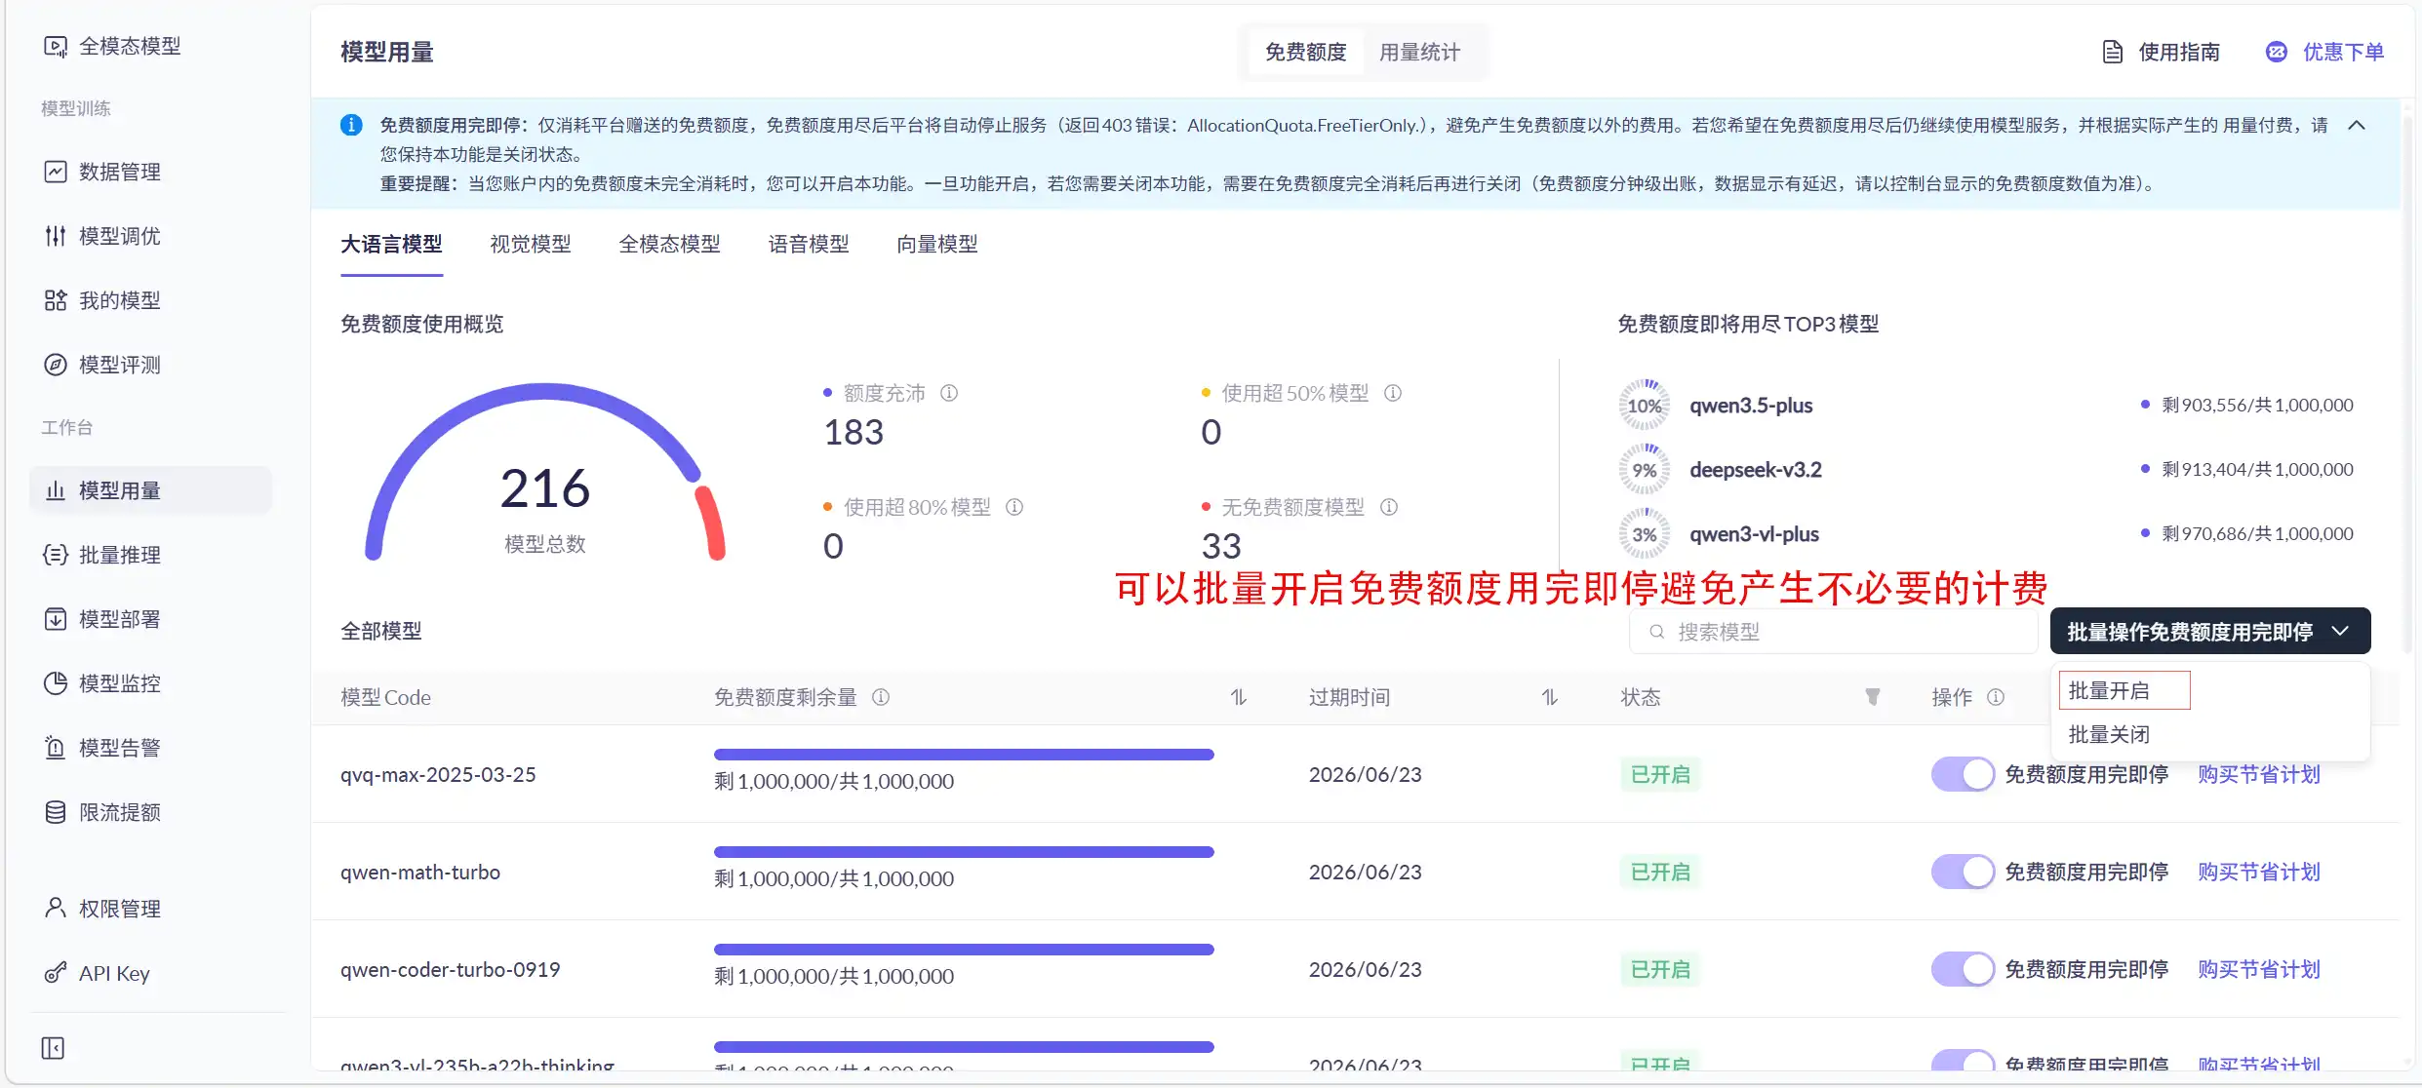Click the 模型评测 compass icon
Viewport: 2422px width, 1088px height.
pyautogui.click(x=56, y=365)
